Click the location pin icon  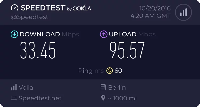point(103,98)
